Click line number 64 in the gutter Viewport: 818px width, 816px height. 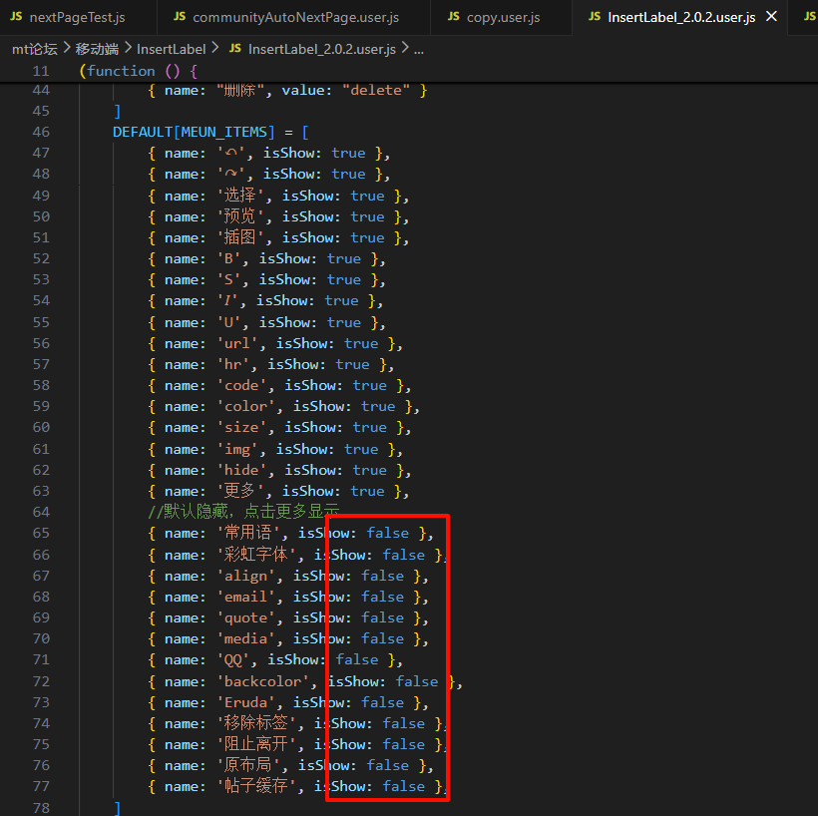coord(41,512)
